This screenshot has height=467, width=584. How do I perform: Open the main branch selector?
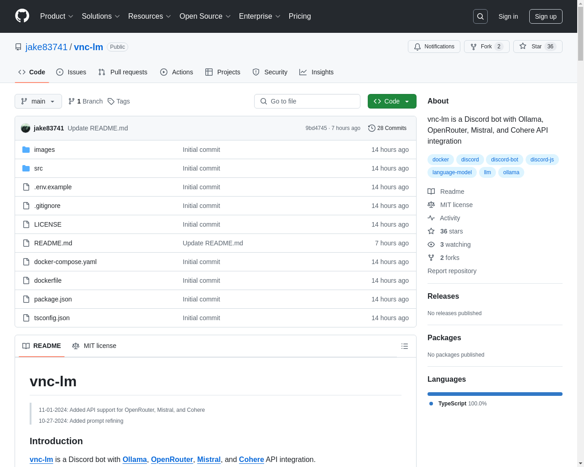click(x=38, y=101)
